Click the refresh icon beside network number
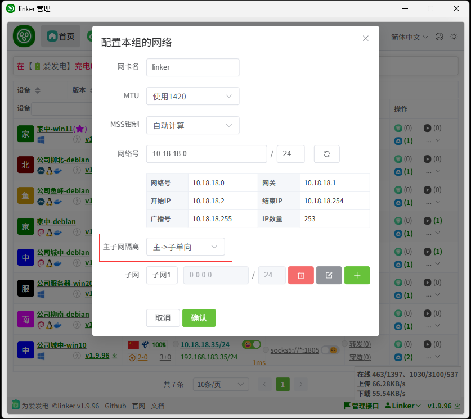The image size is (471, 419). pos(326,154)
